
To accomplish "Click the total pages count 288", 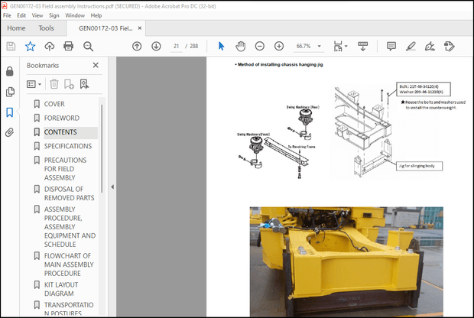I will pyautogui.click(x=193, y=47).
